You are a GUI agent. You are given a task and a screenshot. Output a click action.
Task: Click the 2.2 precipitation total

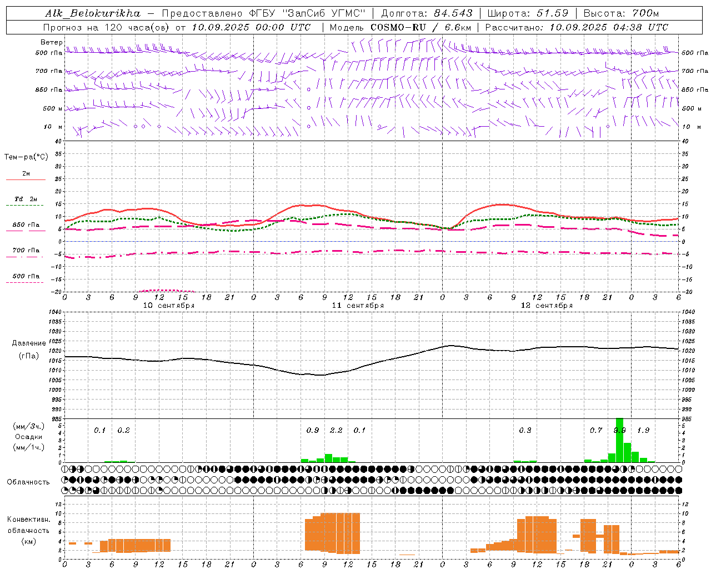tap(336, 431)
